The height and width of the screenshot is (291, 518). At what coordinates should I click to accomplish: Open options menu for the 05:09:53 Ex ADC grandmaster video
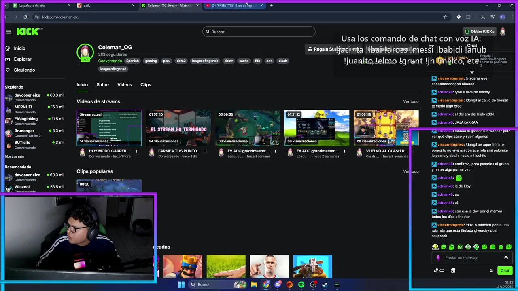click(x=275, y=152)
